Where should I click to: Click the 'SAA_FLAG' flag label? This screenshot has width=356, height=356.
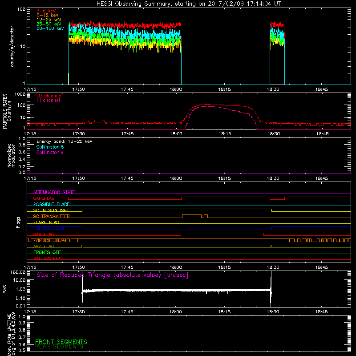[x=44, y=235]
